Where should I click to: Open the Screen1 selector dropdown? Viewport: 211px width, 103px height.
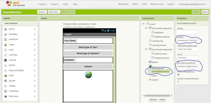tap(42, 12)
